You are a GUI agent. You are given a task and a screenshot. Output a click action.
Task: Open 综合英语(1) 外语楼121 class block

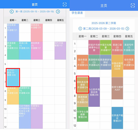click(13, 32)
